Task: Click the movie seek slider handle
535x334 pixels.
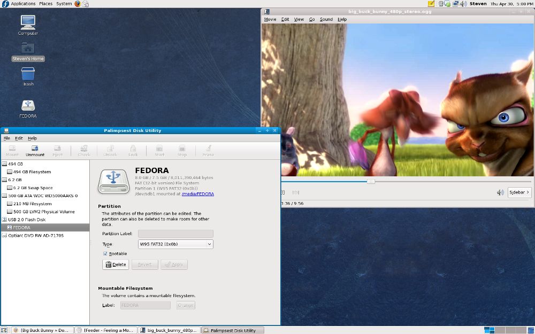Action: pos(371,182)
